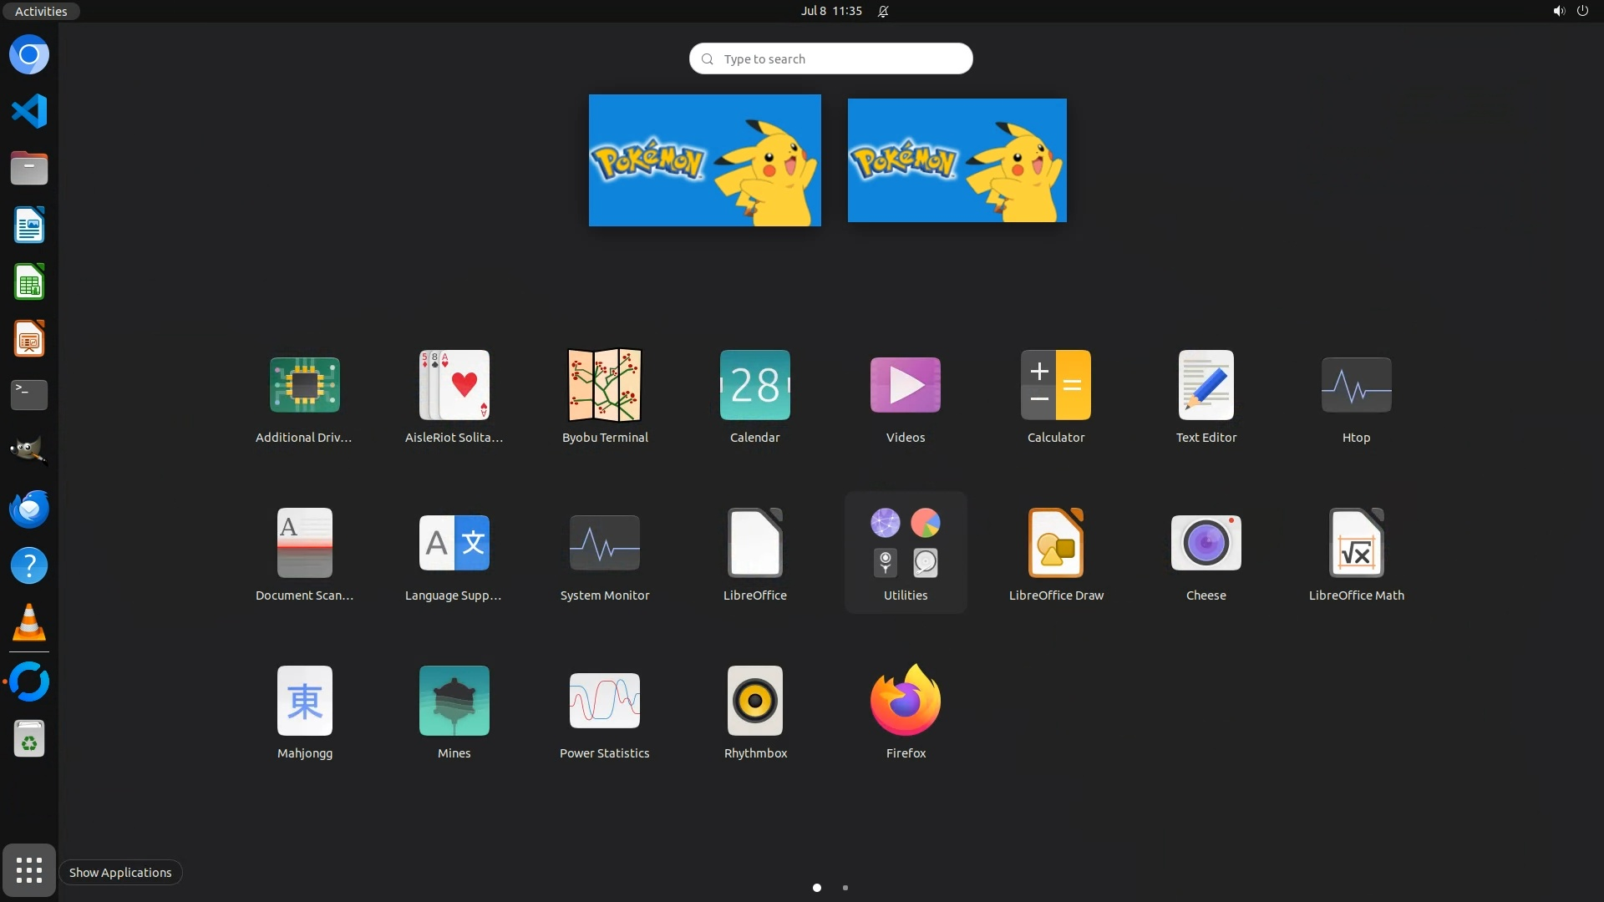Open LibreOffice Draw
This screenshot has height=902, width=1604.
1055,543
